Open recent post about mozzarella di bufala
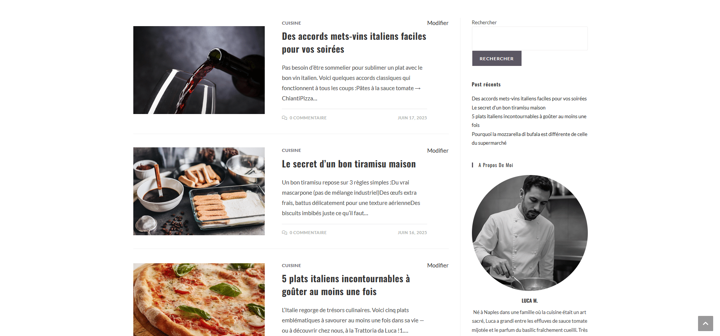This screenshot has width=720, height=336. (x=529, y=139)
